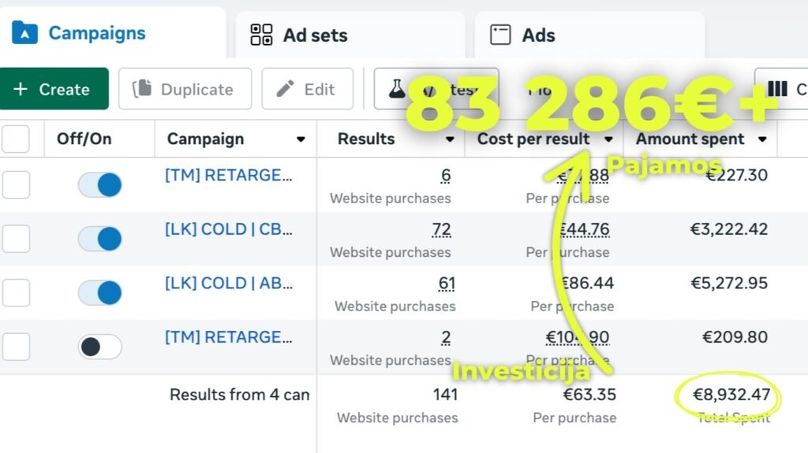Enable the last [TM] RETARGE campaign switch
The image size is (808, 453).
(x=99, y=347)
